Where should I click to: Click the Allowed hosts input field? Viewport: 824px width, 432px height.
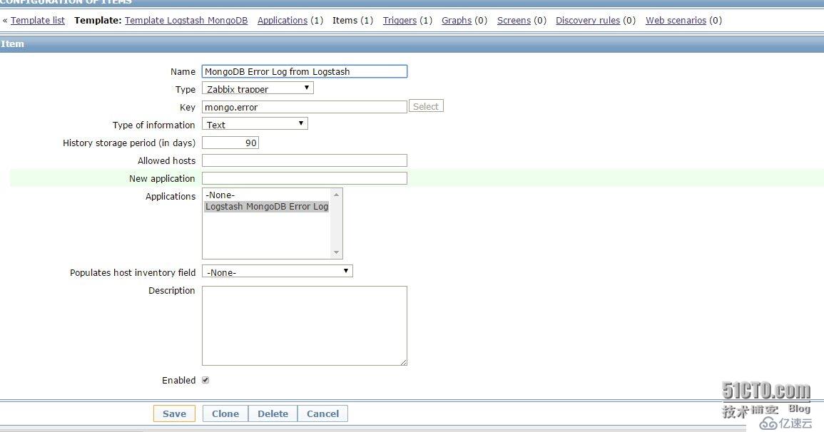pos(304,160)
